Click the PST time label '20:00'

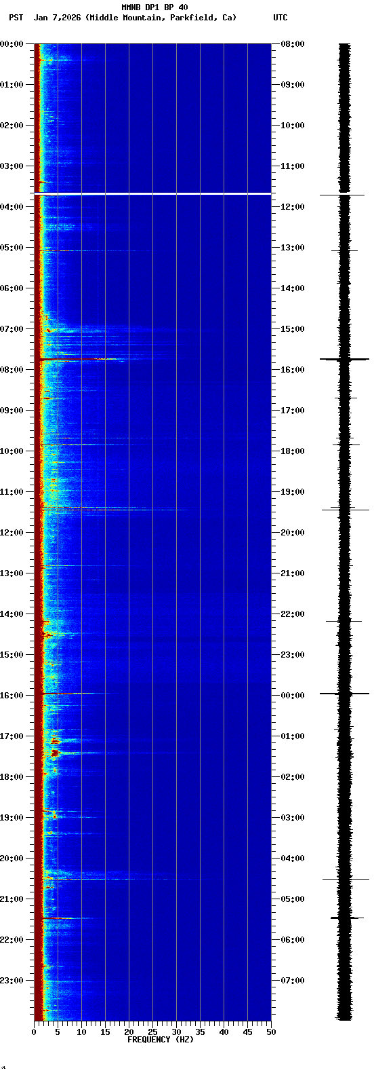tap(12, 859)
